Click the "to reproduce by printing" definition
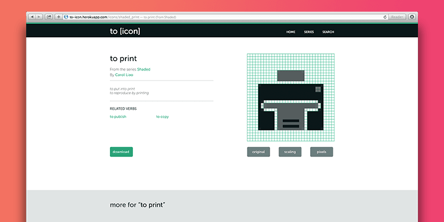This screenshot has height=222, width=444. click(129, 93)
